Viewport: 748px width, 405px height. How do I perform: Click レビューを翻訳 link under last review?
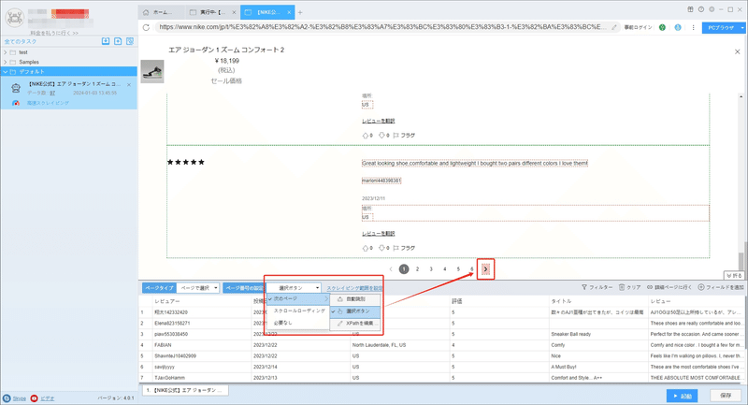(379, 233)
